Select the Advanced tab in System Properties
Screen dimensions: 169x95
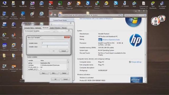point(45,27)
